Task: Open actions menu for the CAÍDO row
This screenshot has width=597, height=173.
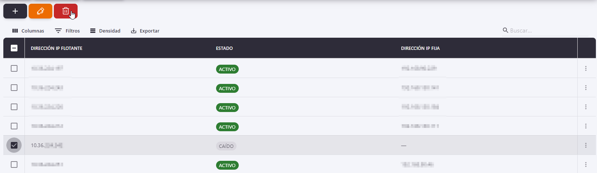Action: point(586,145)
